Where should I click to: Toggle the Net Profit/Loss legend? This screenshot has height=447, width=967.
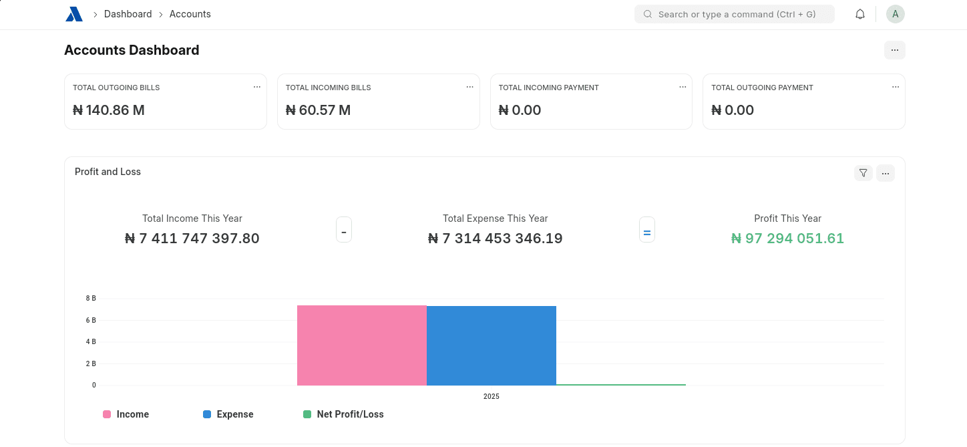tap(344, 414)
